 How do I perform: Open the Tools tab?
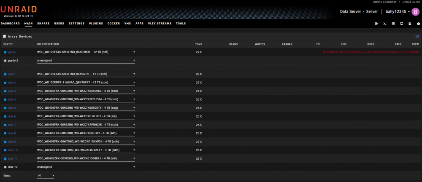[x=181, y=24]
